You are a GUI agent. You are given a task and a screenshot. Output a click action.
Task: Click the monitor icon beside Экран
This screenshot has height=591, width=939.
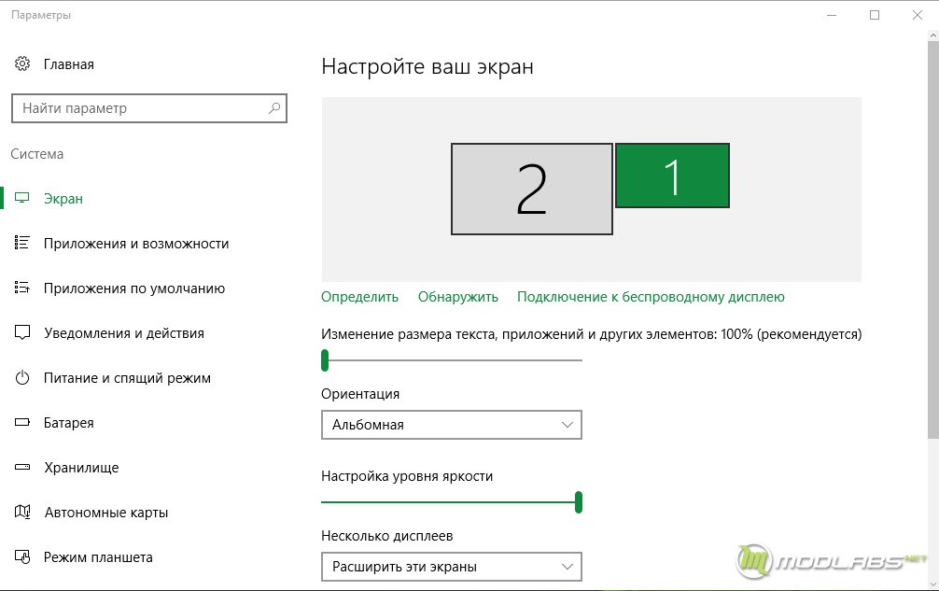click(x=22, y=198)
